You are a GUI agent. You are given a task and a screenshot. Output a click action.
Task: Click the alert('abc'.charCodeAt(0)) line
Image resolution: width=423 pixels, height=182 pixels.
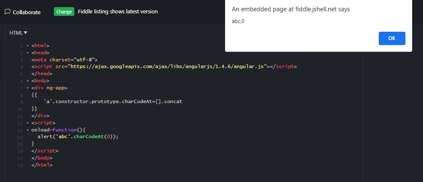click(78, 136)
